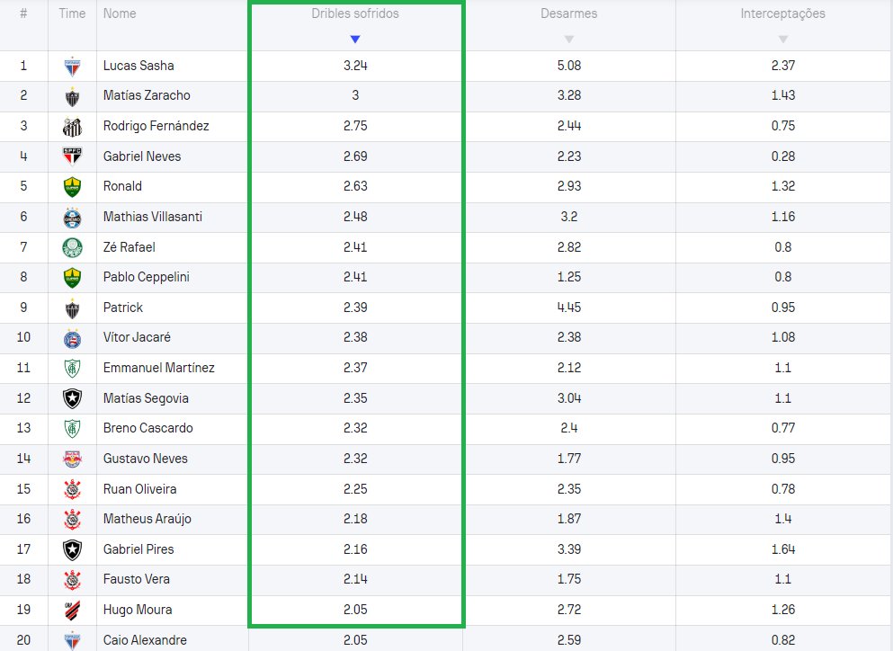Select the Time column header
Image resolution: width=893 pixels, height=651 pixels.
72,13
